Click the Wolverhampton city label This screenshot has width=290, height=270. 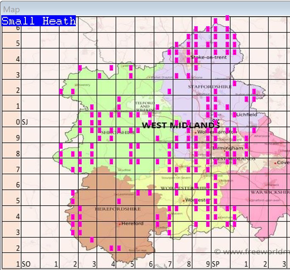coord(211,132)
